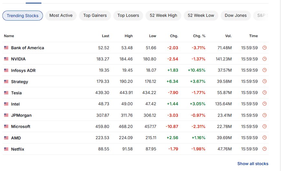This screenshot has width=281, height=171.
Task: Click the Chg. % column header
Action: pos(199,36)
